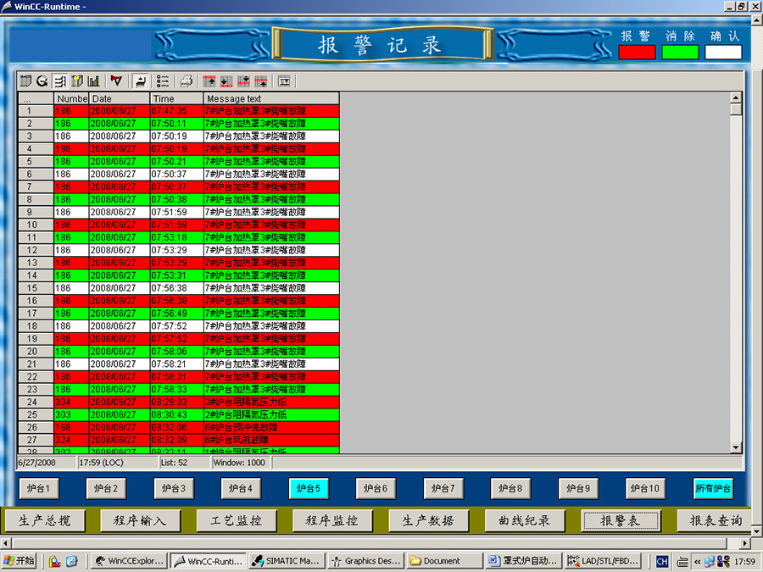The height and width of the screenshot is (572, 763).
Task: Click the 炉台1 furnace button
Action: coord(40,489)
